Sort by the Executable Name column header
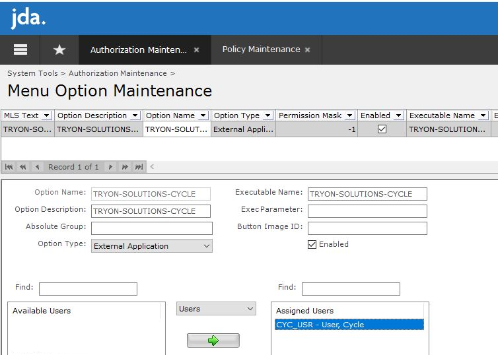498x355 pixels. (x=442, y=115)
